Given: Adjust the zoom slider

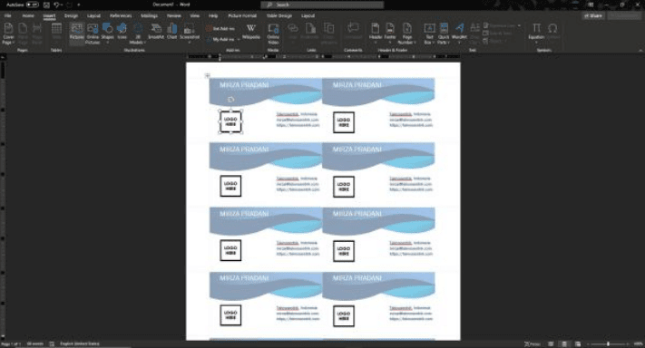Looking at the screenshot, I should click(x=608, y=343).
